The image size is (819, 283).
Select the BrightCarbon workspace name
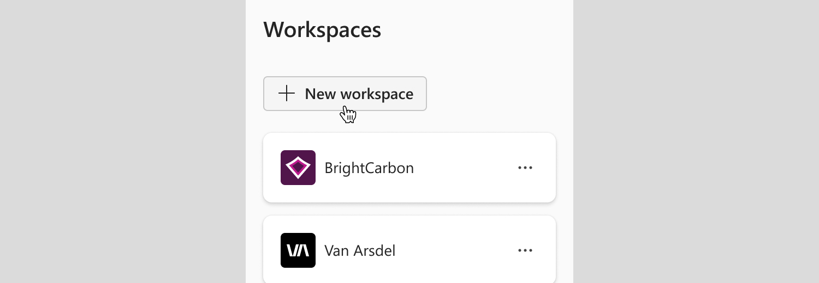tap(369, 168)
